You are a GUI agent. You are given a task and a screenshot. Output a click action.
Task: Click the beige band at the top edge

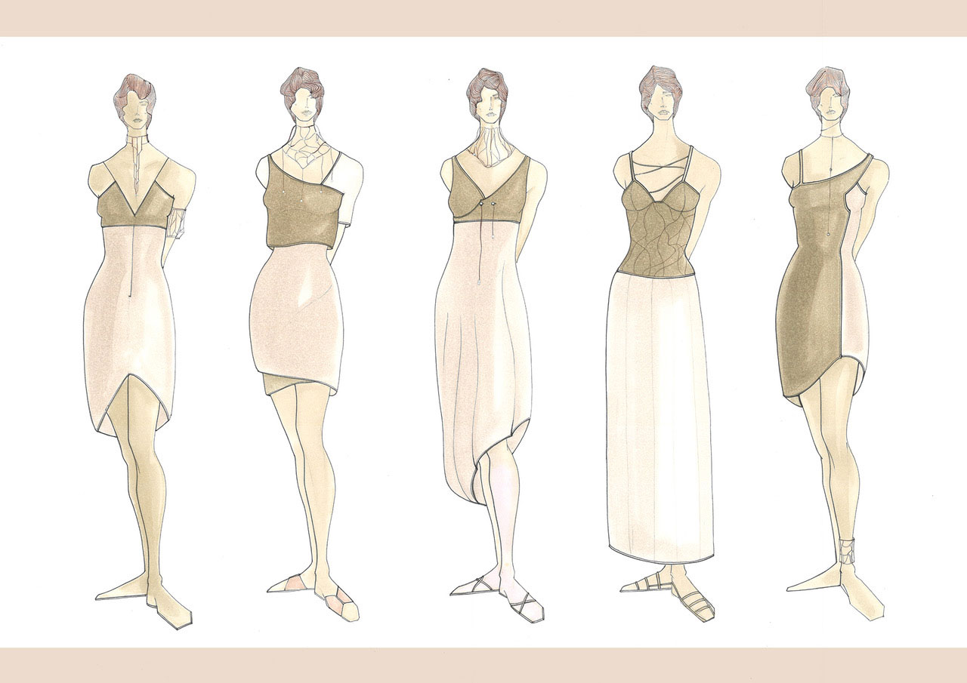[483, 18]
